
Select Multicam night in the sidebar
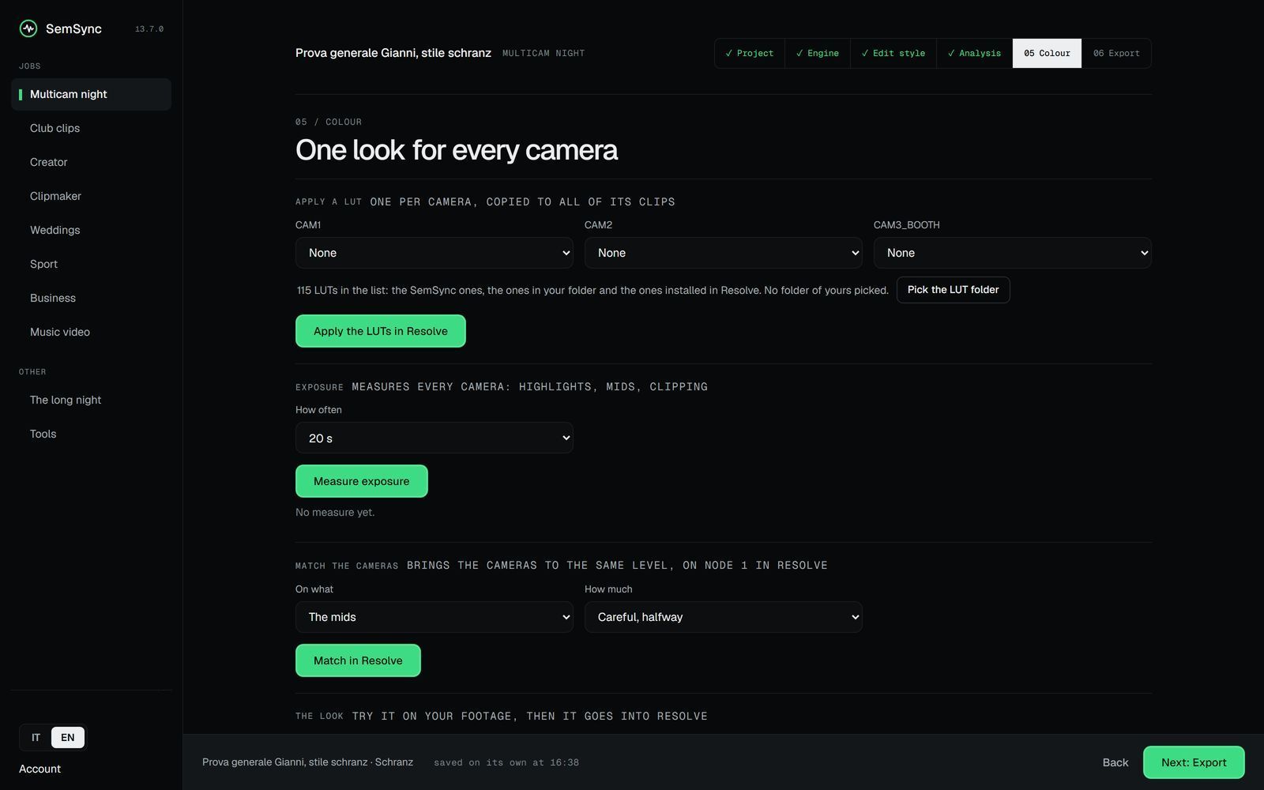[x=91, y=94]
